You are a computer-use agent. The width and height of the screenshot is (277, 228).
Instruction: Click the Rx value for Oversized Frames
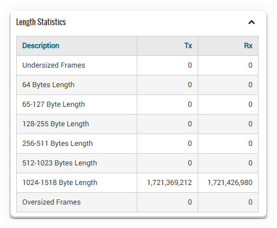250,202
